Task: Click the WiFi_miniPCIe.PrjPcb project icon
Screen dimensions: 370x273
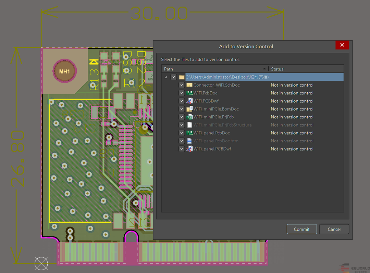Action: [x=189, y=117]
